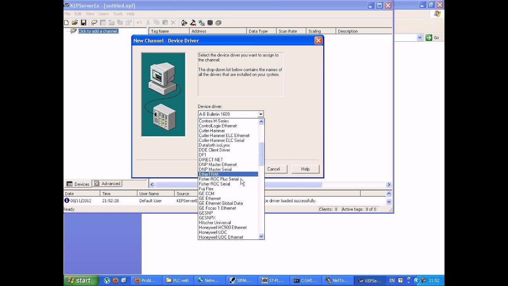Click the greyed New Tag Group icon
The width and height of the screenshot is (508, 286).
(112, 23)
